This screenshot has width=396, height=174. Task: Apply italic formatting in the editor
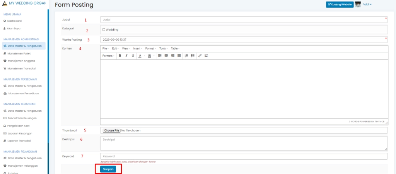coord(126,56)
